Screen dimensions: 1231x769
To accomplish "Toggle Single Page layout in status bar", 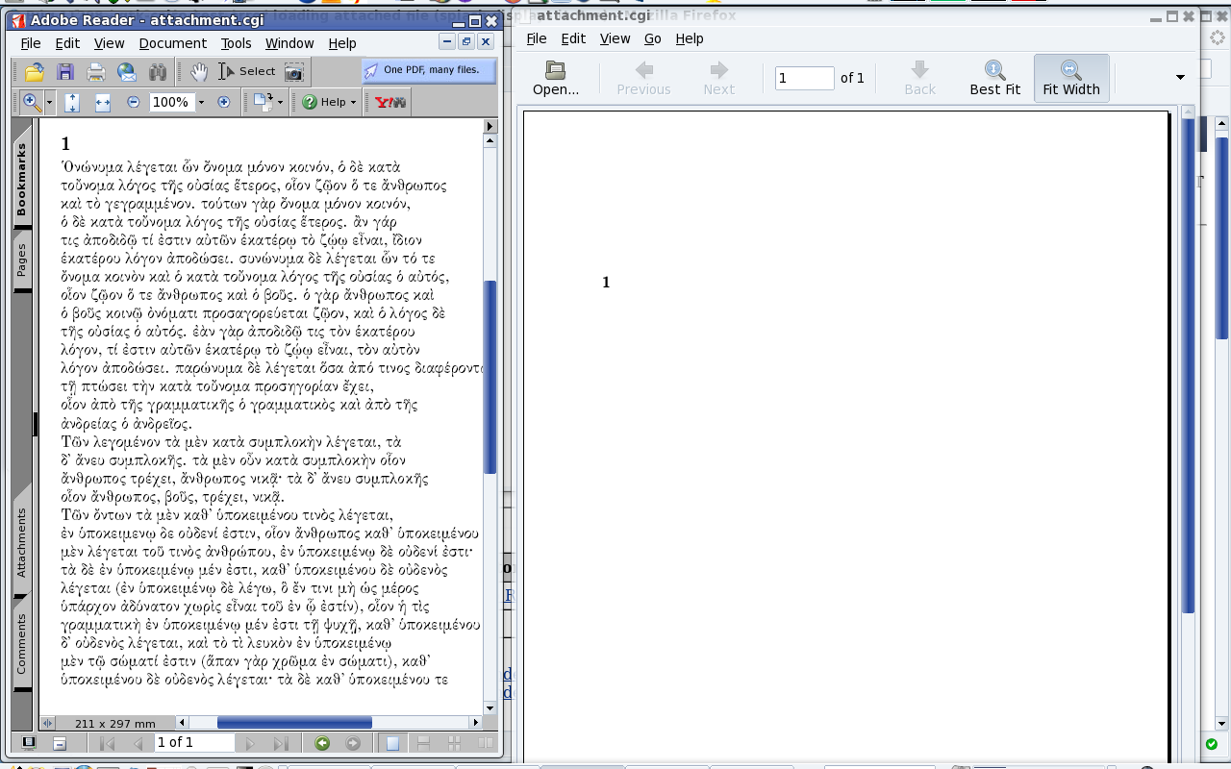I will 392,743.
